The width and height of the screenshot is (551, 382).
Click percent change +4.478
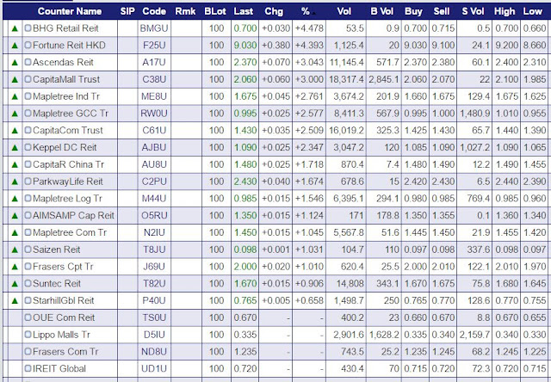(309, 28)
